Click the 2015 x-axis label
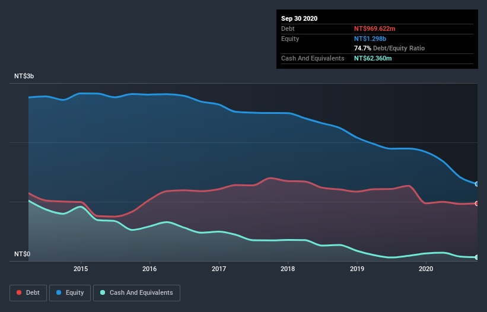The image size is (487, 312). [x=81, y=269]
